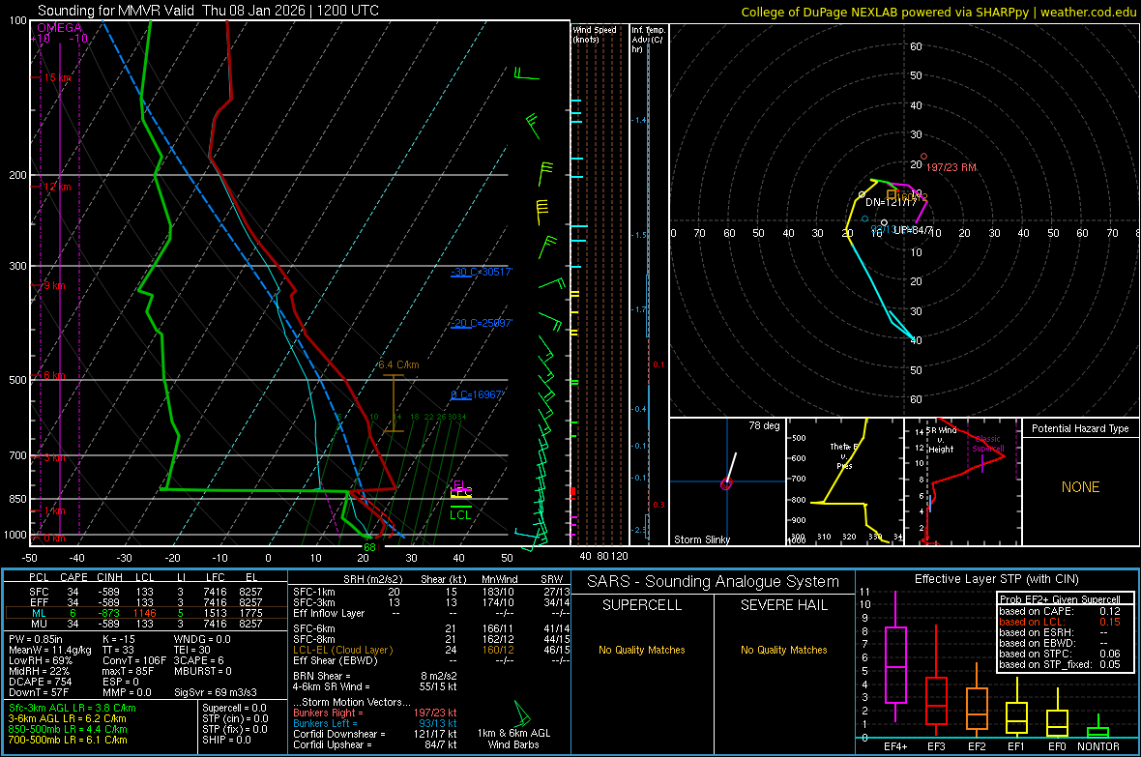This screenshot has height=757, width=1141.
Task: Click the 'SHIP = 0.0' value
Action: (226, 740)
